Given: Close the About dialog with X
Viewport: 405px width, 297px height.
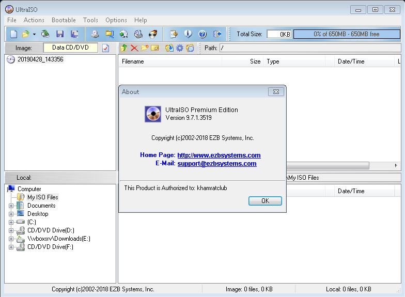Looking at the screenshot, I should [276, 92].
